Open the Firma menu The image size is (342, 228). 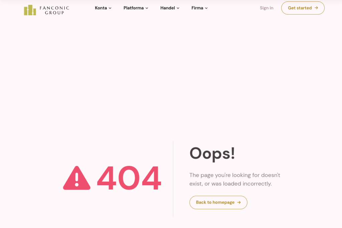pos(200,8)
